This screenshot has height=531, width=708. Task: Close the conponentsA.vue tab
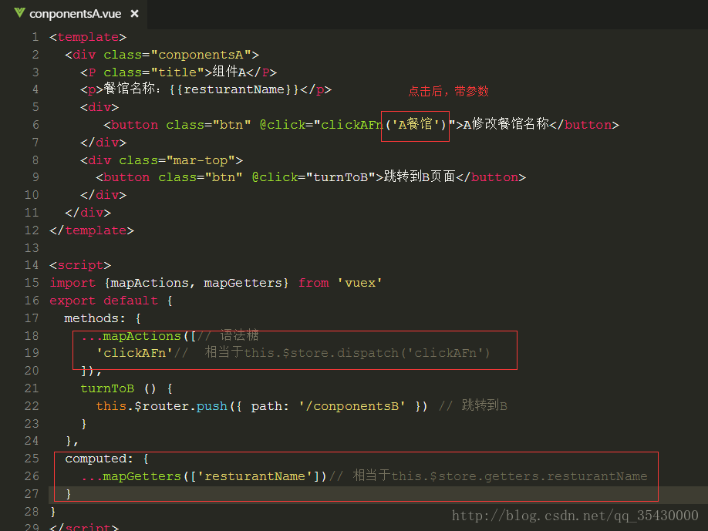[134, 14]
